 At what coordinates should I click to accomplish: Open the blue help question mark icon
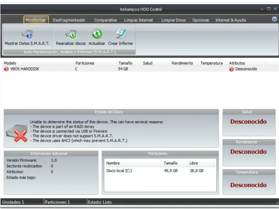point(274,19)
